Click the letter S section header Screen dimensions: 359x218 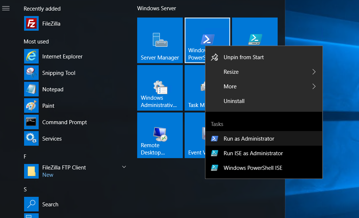point(25,190)
